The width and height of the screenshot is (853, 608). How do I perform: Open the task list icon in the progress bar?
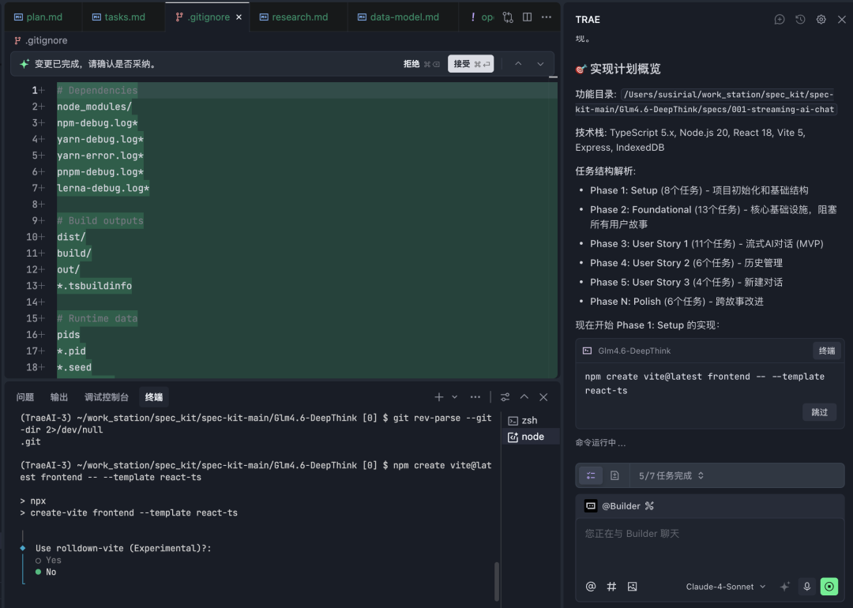pyautogui.click(x=591, y=476)
